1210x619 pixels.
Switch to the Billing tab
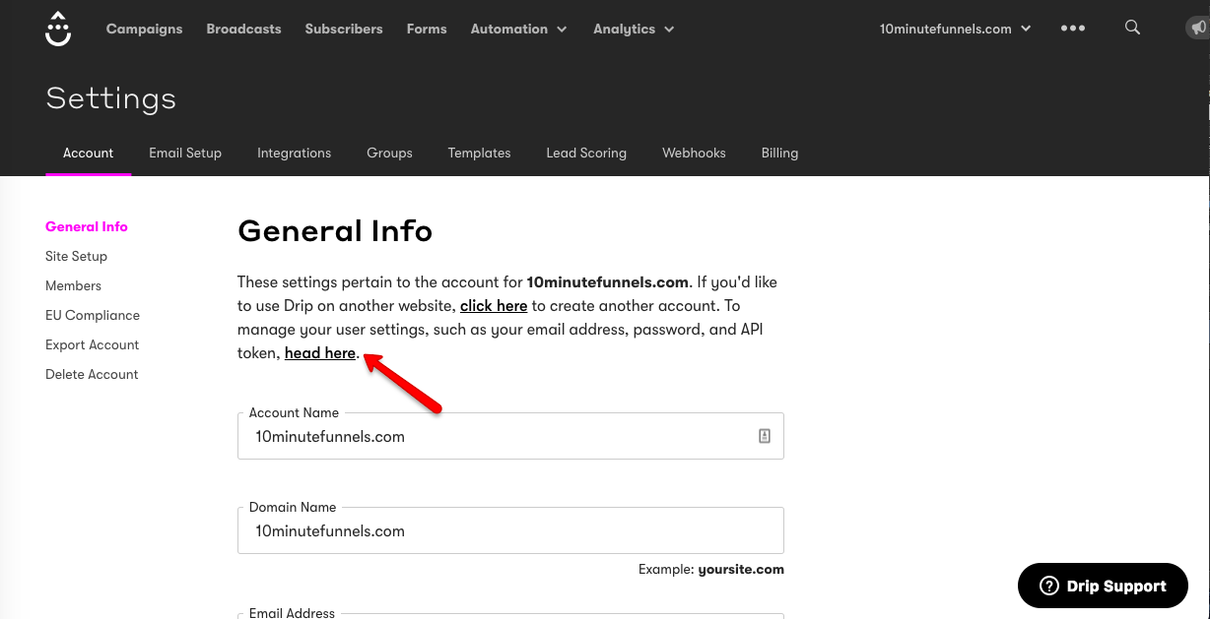coord(779,153)
